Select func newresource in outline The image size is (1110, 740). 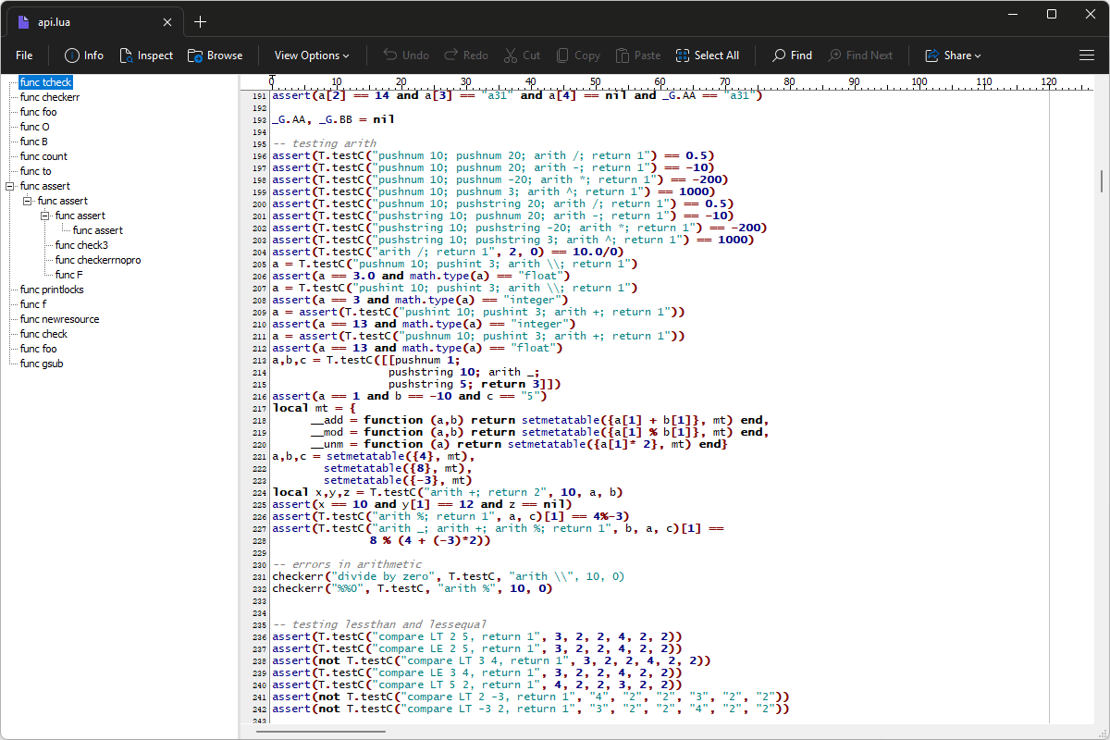[x=60, y=319]
